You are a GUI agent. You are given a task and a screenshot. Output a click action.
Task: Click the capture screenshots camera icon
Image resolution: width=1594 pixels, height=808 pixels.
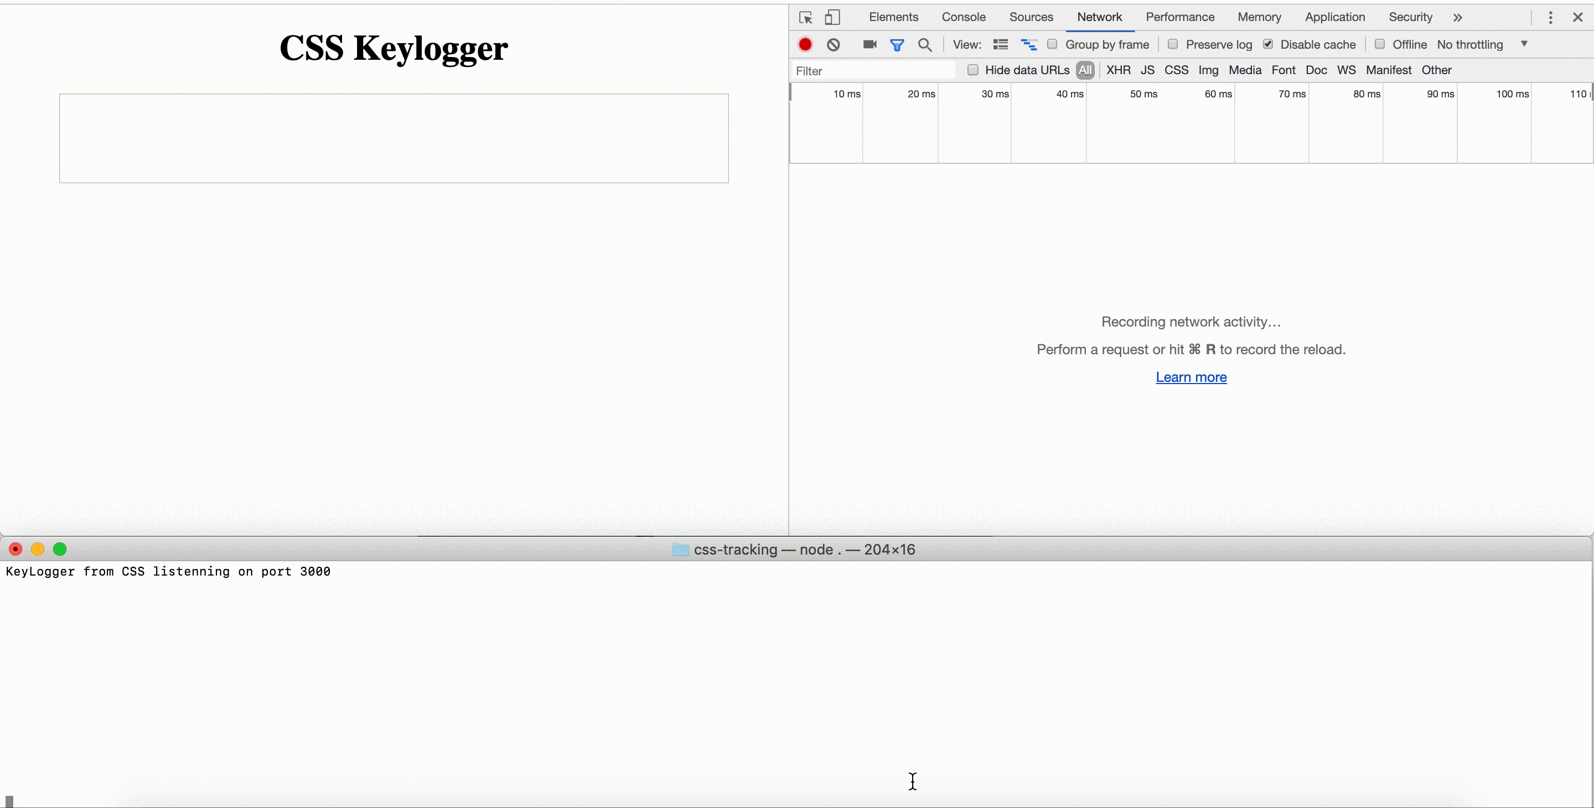tap(870, 44)
